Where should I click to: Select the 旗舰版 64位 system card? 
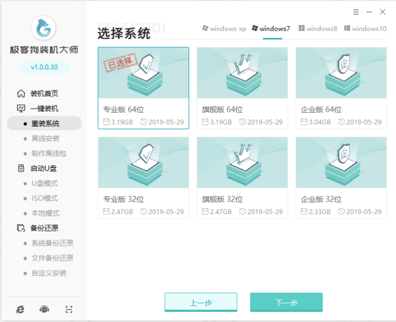pyautogui.click(x=242, y=88)
